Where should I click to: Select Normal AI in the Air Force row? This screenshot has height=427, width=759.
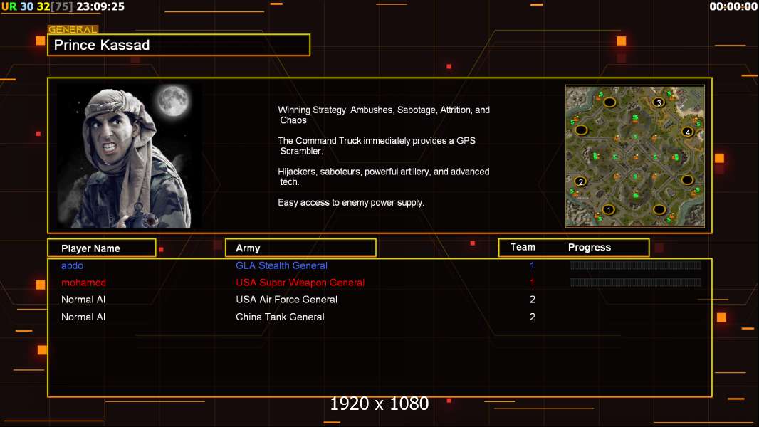pos(83,300)
